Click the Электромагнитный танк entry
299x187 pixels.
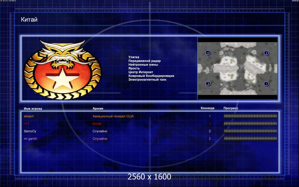click(147, 79)
